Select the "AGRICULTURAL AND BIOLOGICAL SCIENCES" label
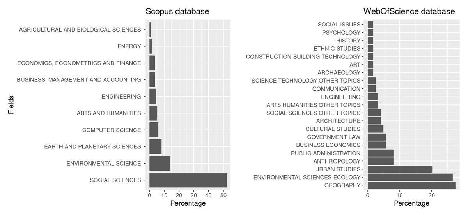Viewport: 468px width, 215px height. click(x=80, y=30)
